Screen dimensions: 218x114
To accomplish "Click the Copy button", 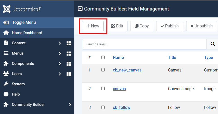I will (x=142, y=26).
